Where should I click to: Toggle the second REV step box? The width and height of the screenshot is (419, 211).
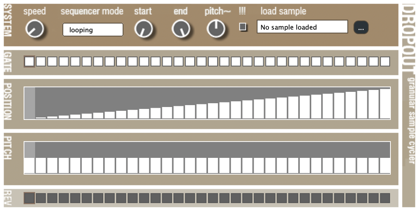(x=41, y=198)
